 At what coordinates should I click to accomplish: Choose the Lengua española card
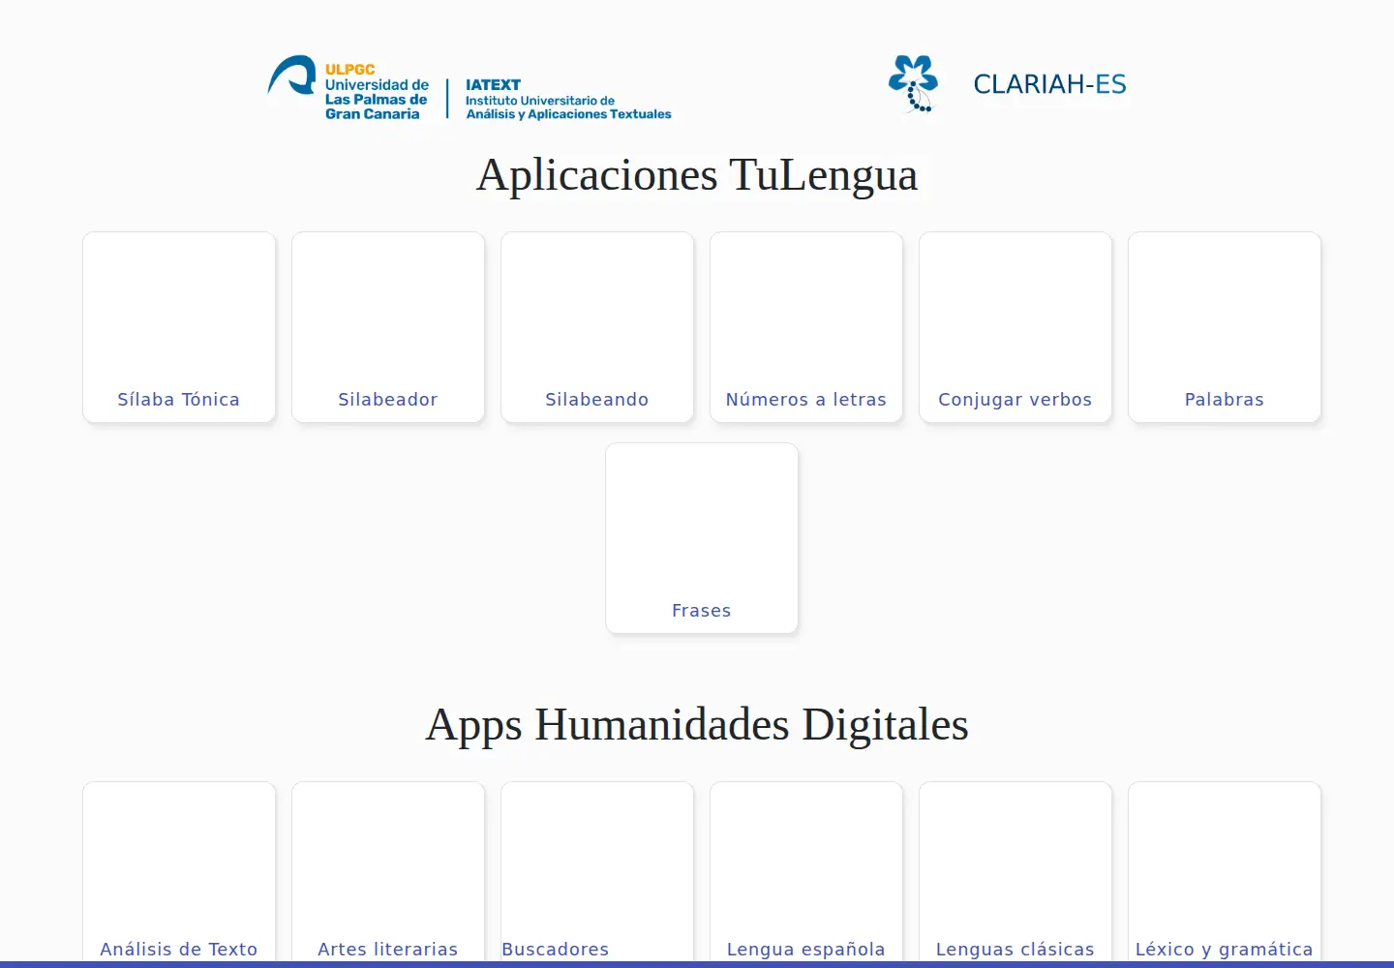(x=806, y=872)
